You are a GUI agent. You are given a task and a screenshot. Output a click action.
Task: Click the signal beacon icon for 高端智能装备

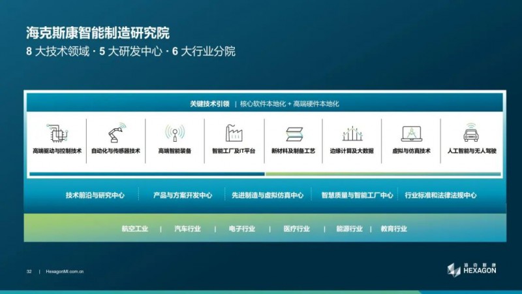click(175, 133)
